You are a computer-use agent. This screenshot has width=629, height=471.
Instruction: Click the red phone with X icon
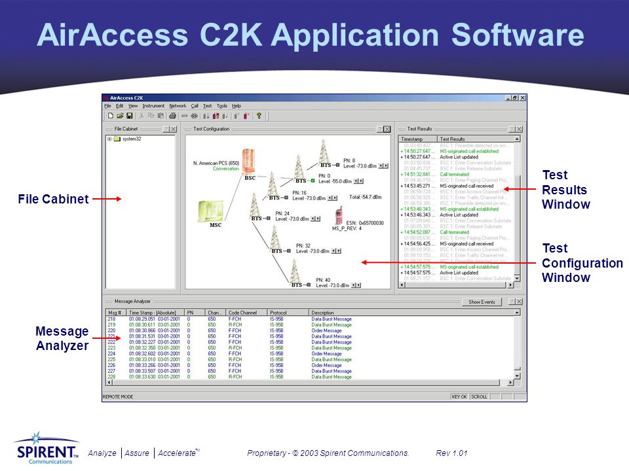[247, 116]
